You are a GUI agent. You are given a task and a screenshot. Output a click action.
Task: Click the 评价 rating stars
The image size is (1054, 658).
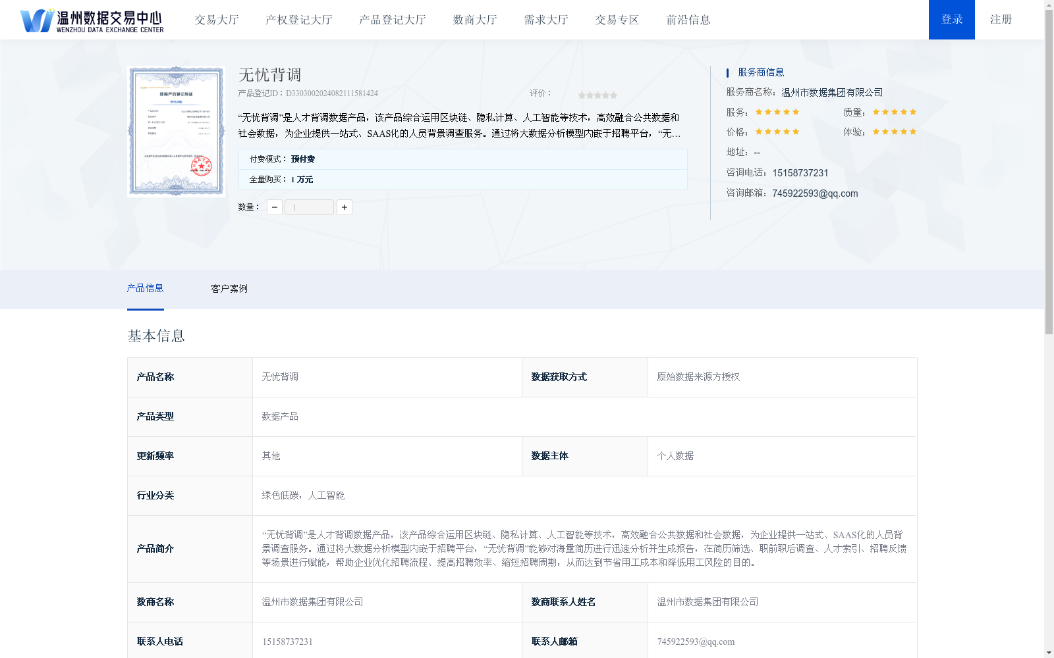[597, 95]
